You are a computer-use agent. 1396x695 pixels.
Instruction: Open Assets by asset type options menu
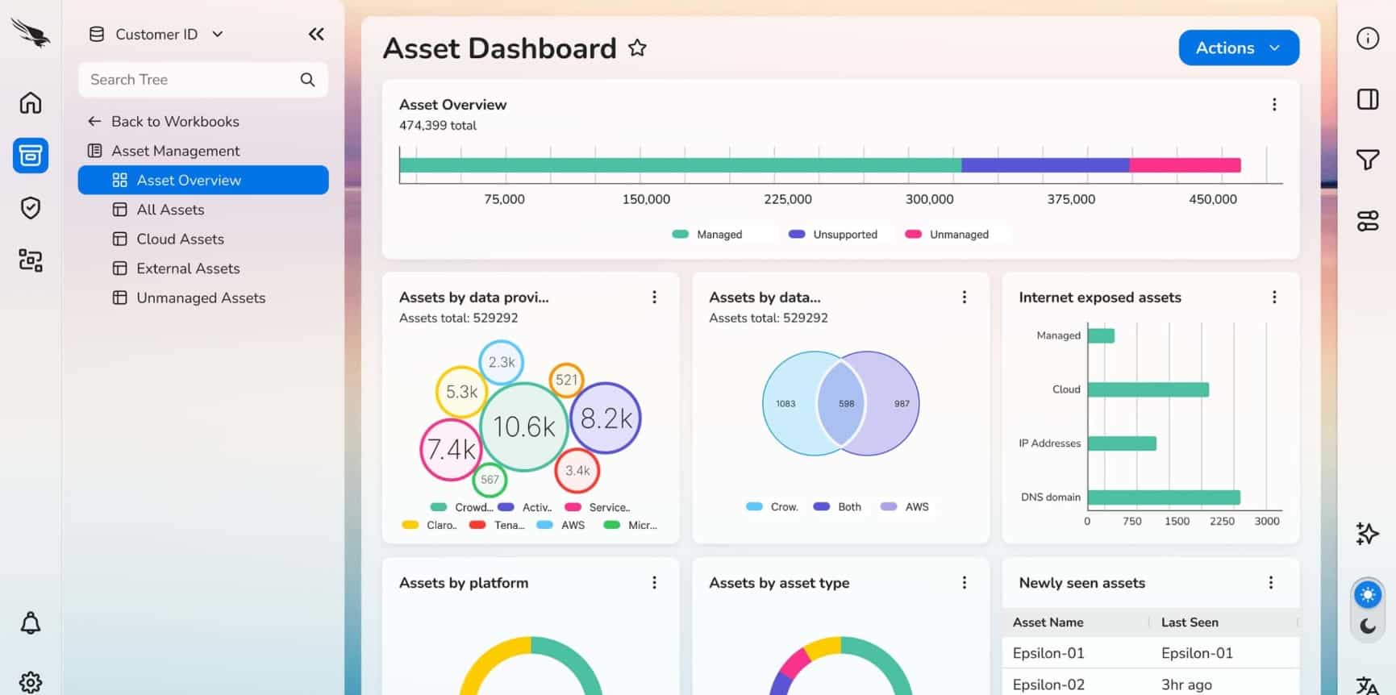(964, 583)
